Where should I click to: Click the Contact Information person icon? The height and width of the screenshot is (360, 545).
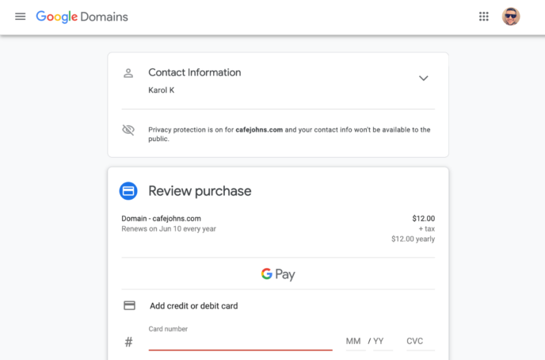tap(128, 73)
